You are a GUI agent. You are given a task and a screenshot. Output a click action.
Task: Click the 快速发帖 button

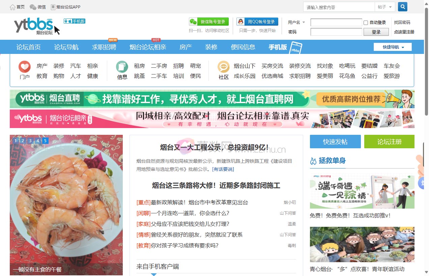pyautogui.click(x=335, y=142)
